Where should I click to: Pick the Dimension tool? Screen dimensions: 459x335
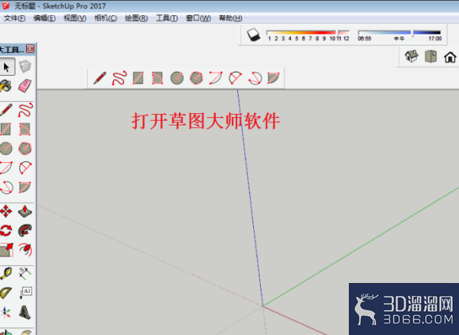point(25,273)
